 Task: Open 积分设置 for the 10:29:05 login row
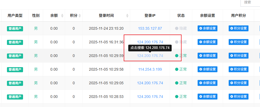click(x=238, y=83)
